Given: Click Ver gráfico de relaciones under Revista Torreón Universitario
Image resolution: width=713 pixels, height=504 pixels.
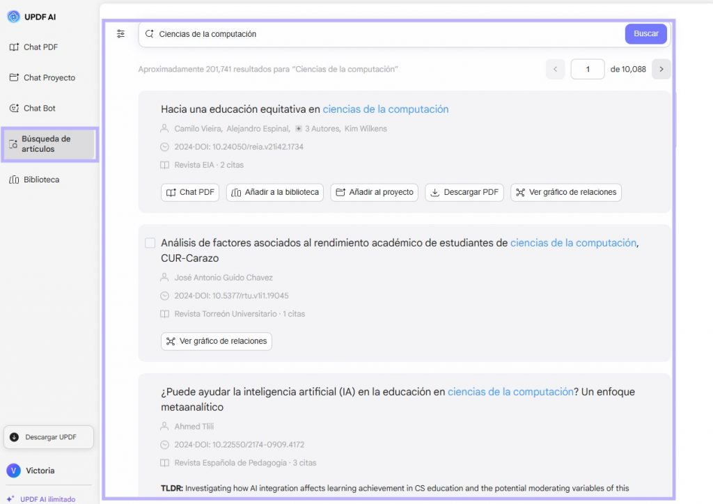Looking at the screenshot, I should 217,341.
